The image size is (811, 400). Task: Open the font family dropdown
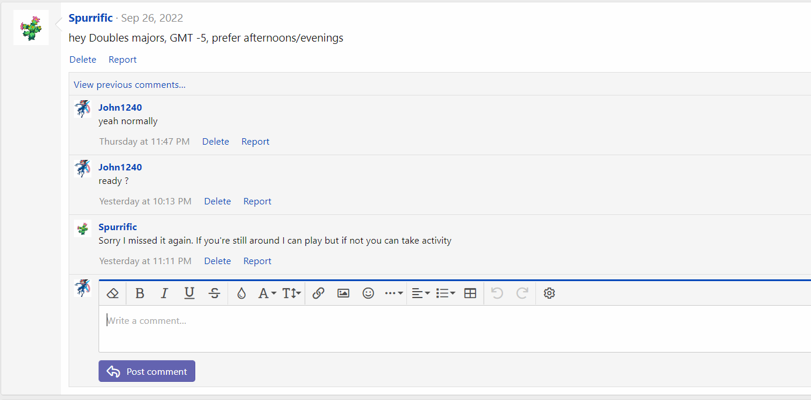pyautogui.click(x=267, y=293)
